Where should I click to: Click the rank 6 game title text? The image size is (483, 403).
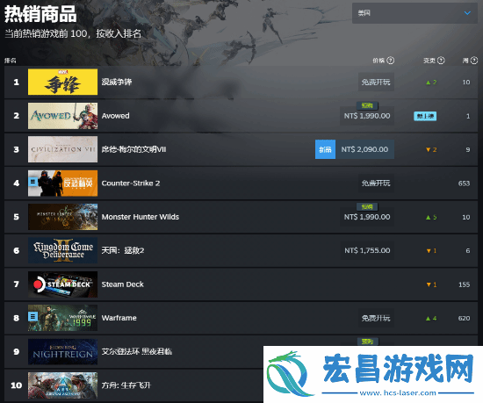point(123,250)
